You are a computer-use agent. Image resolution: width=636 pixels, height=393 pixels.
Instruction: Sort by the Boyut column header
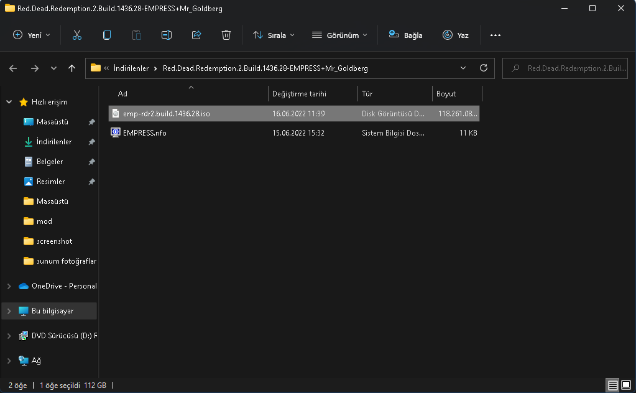(446, 94)
